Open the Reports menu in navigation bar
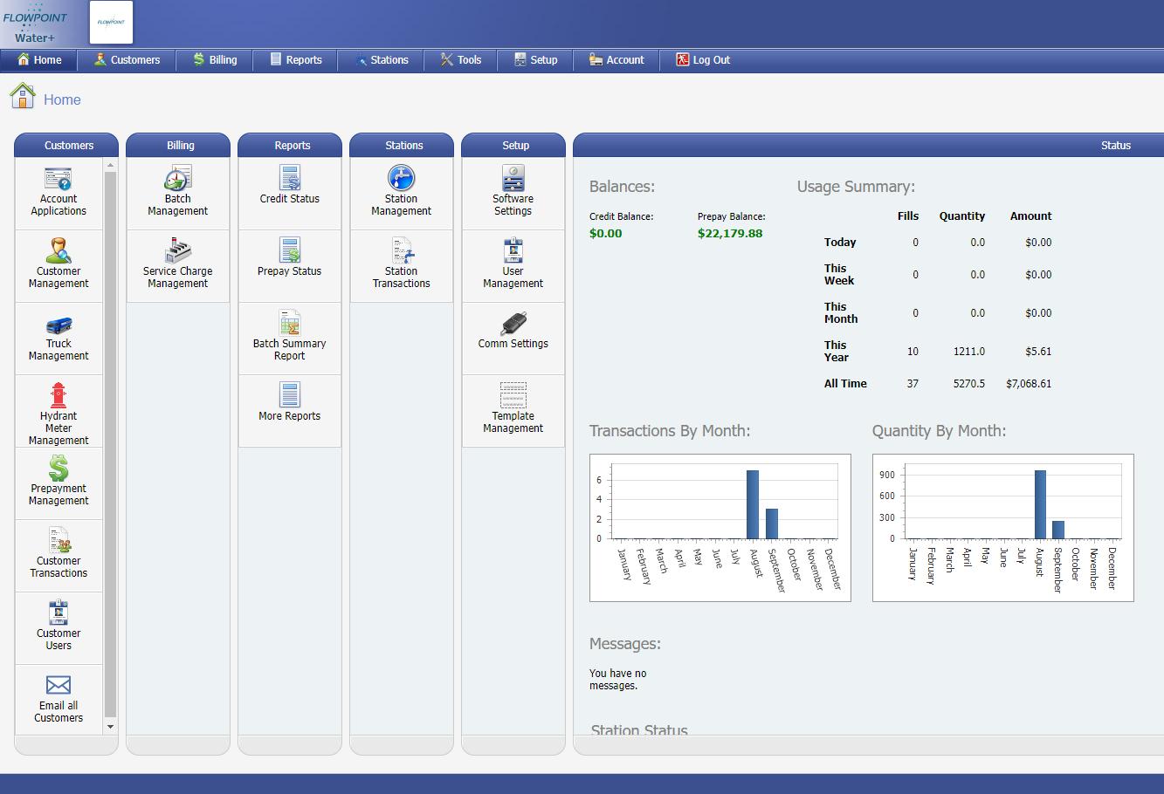 coord(296,60)
